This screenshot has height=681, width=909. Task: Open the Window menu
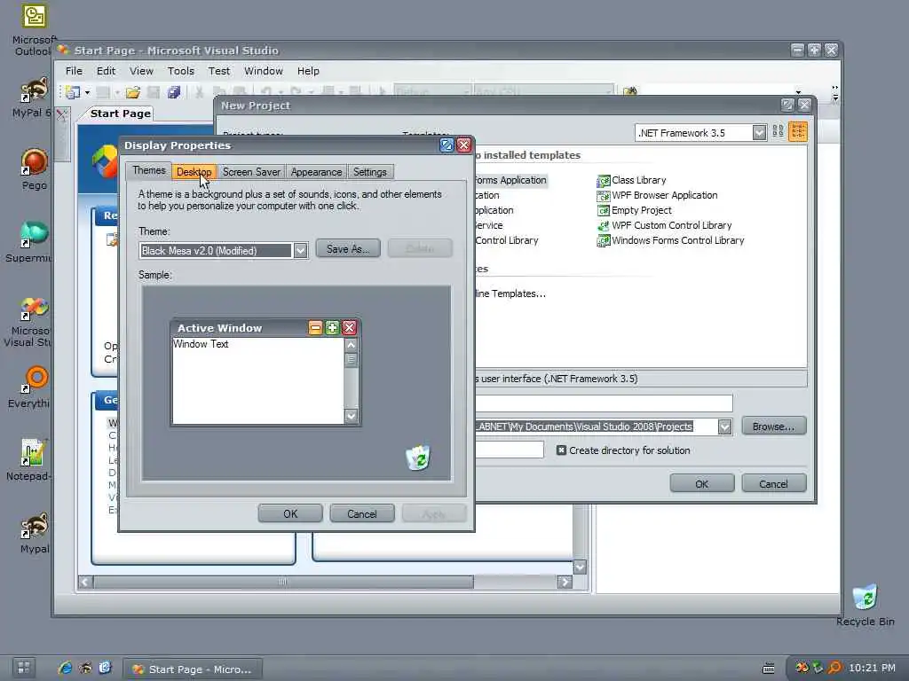[263, 71]
